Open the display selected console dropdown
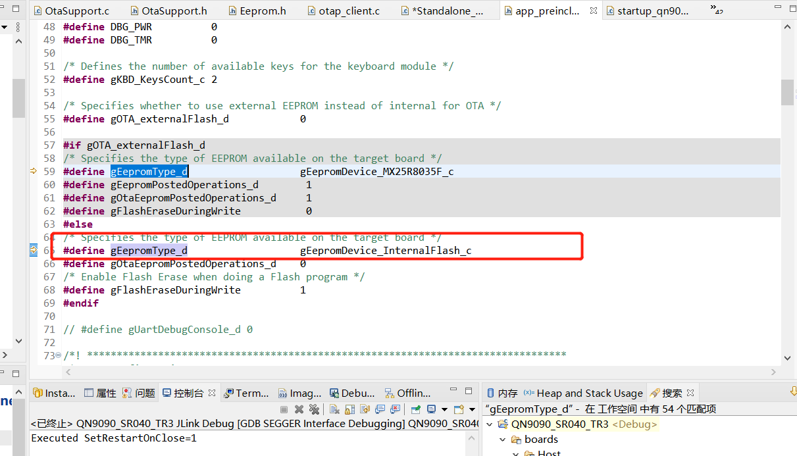This screenshot has height=456, width=797. pyautogui.click(x=444, y=409)
